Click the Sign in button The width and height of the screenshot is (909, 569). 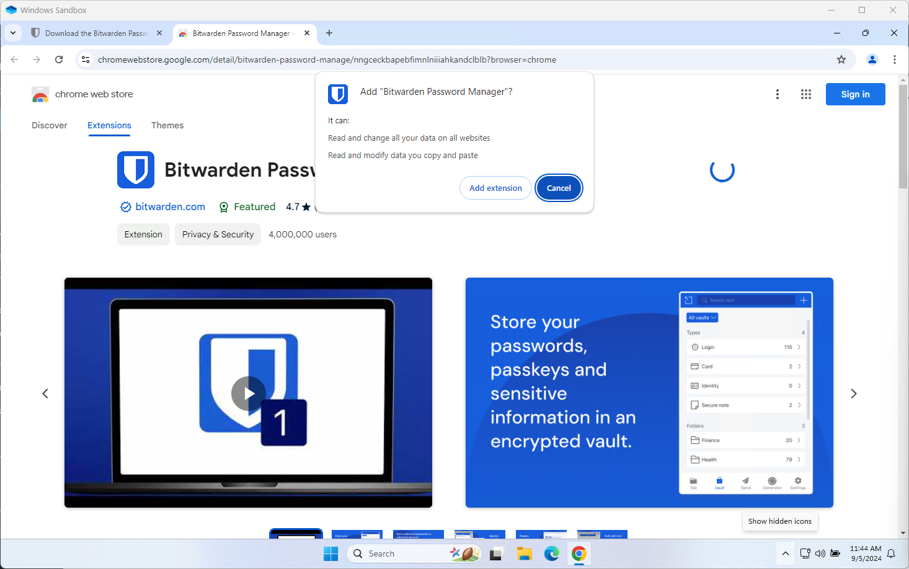tap(855, 94)
